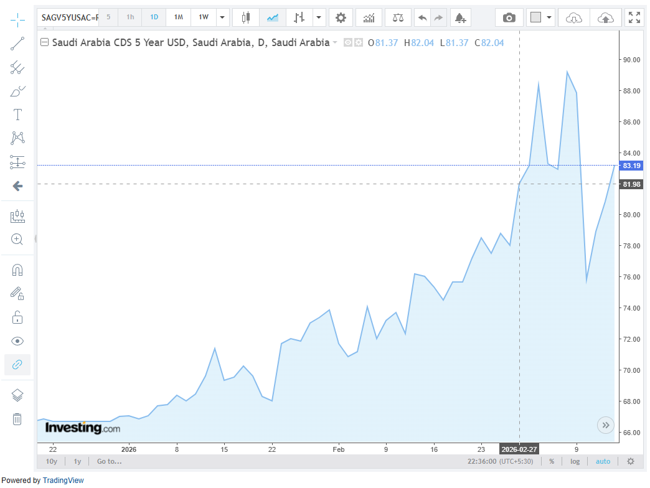Expand the bar style dropdown arrow
The width and height of the screenshot is (650, 488).
click(x=319, y=17)
